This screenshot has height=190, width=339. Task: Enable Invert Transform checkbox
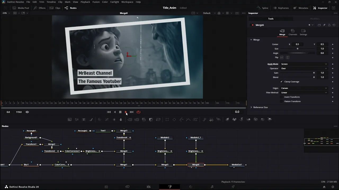282,97
